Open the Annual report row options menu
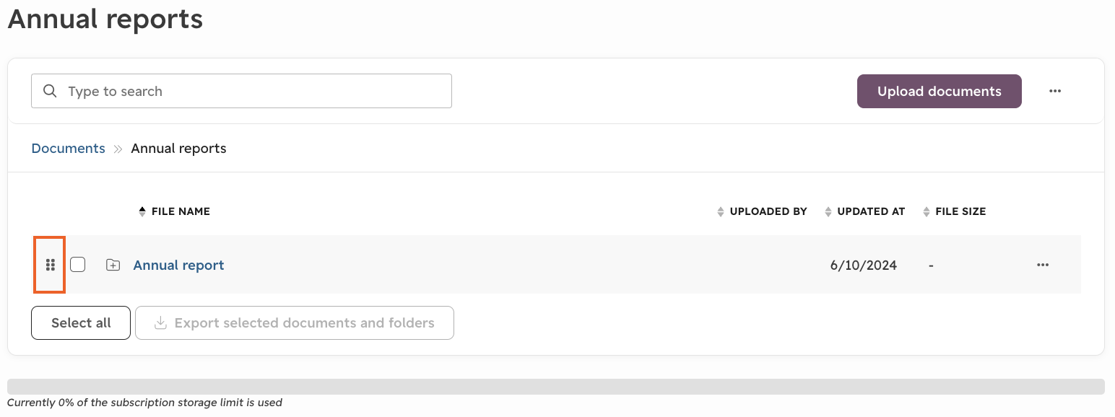 (1043, 265)
